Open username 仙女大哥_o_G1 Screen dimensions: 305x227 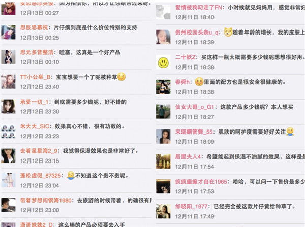(x=195, y=107)
